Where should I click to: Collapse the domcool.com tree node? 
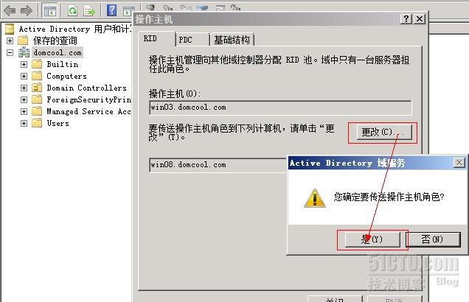pos(10,52)
